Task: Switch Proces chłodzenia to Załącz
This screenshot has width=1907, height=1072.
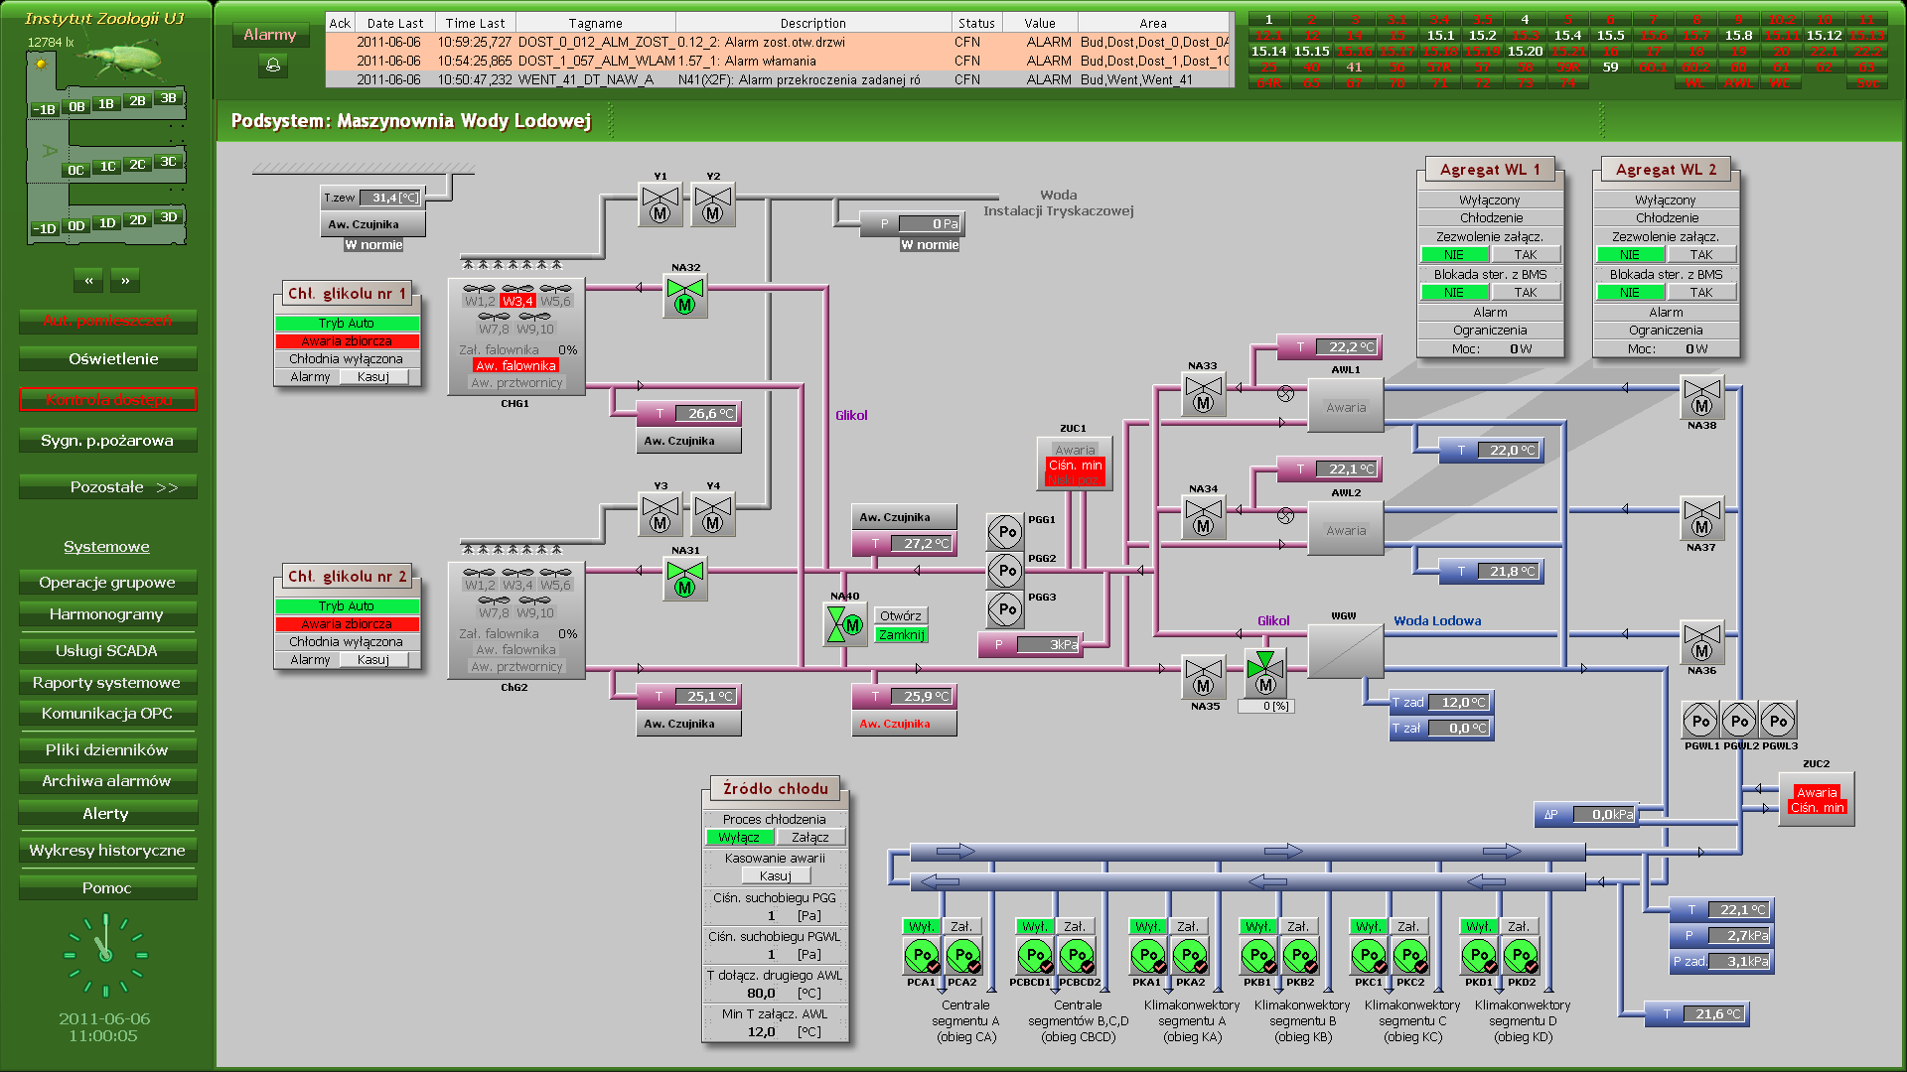Action: (x=810, y=838)
